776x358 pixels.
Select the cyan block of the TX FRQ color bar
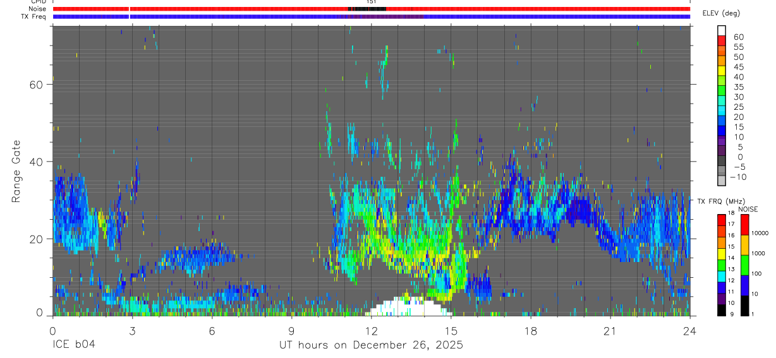(x=722, y=277)
